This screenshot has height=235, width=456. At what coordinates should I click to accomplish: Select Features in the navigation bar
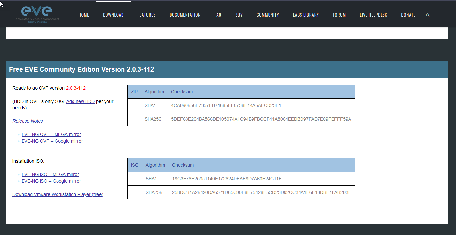(146, 15)
